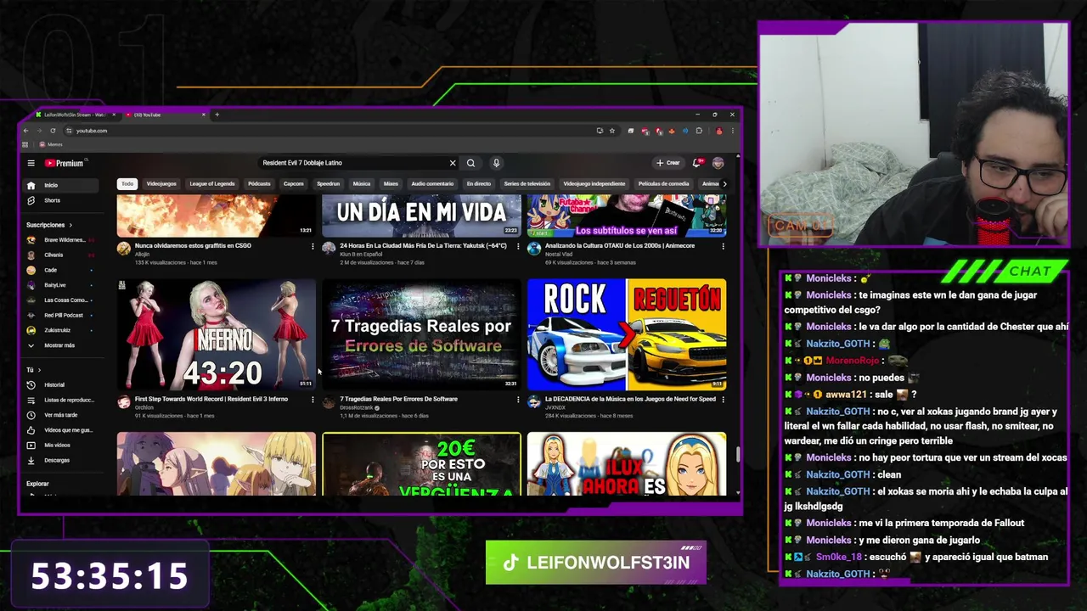The image size is (1087, 611).
Task: Go to YouTube Premium home logo
Action: (x=65, y=163)
